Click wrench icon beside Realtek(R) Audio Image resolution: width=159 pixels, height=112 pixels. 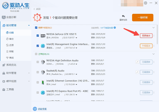coord(137,72)
